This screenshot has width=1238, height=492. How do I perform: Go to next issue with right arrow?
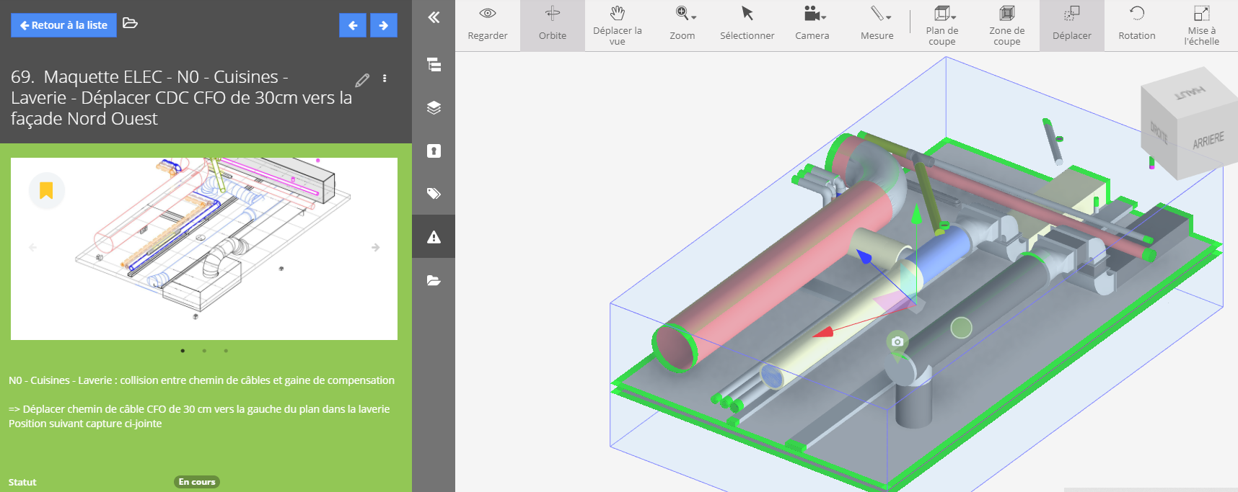pos(384,25)
